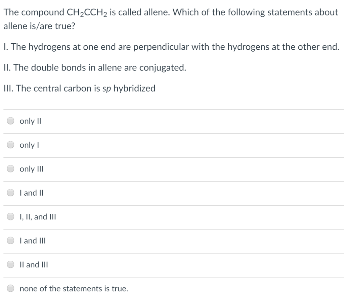Click the "I and III" label text

pos(32,241)
